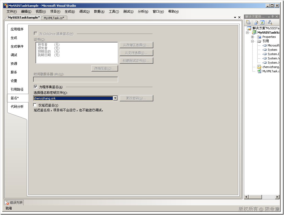Click the View Class Diagram toolbar icon
This screenshot has width=284, height=215.
(270, 22)
